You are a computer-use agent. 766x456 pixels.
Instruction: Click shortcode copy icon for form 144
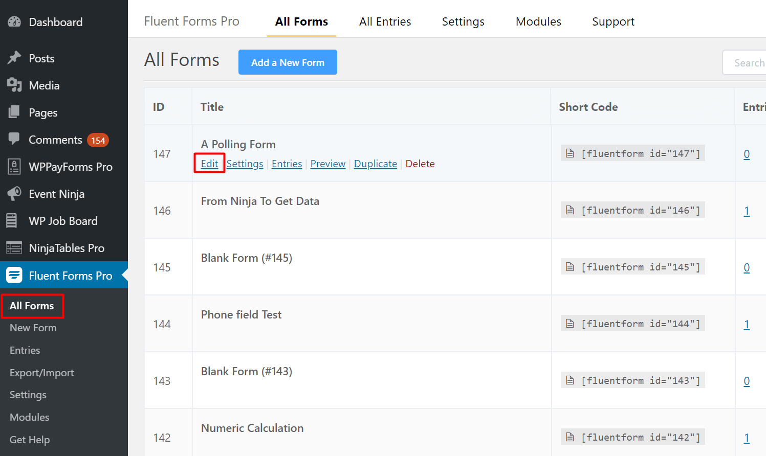coord(570,324)
